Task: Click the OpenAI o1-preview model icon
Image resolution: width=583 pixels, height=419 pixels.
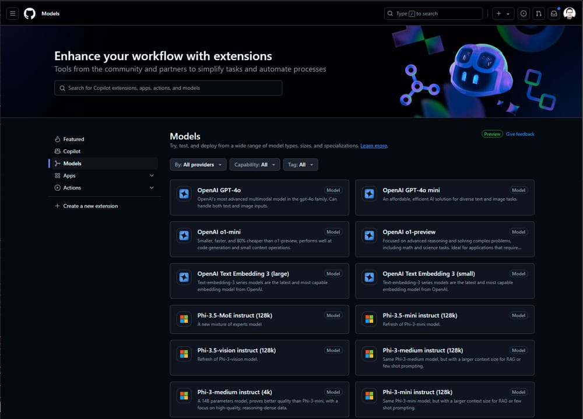Action: tap(369, 235)
